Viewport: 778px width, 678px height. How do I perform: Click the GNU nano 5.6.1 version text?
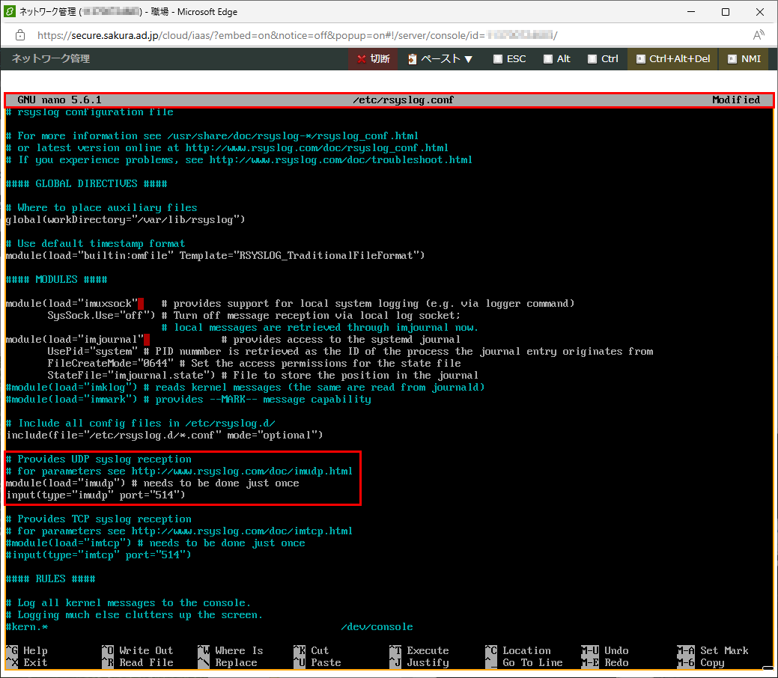coord(59,100)
